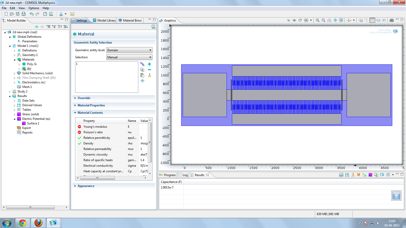Open the Geometric entity level dropdown
Screen dimensions: 406x228
point(129,50)
